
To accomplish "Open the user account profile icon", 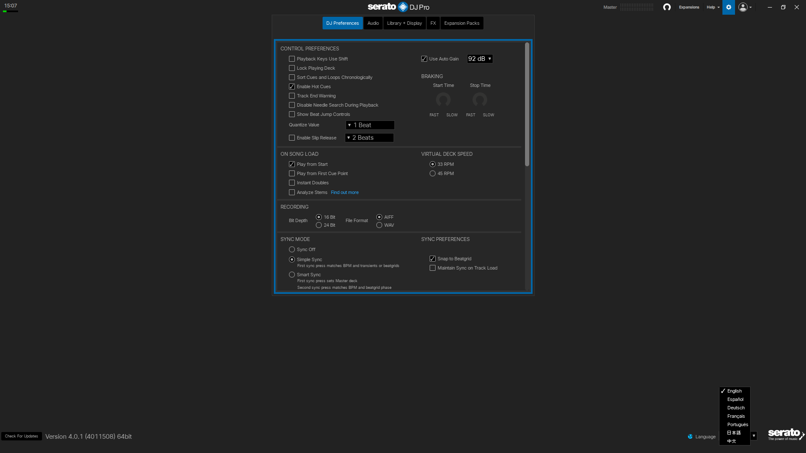I will pyautogui.click(x=743, y=7).
